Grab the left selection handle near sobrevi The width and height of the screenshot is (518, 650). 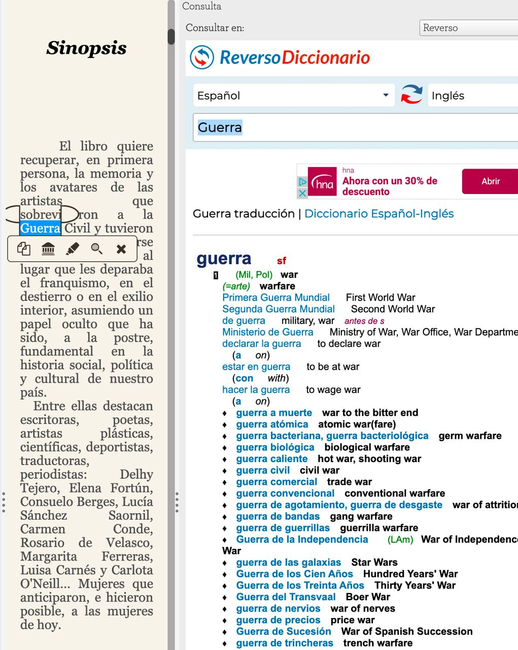(x=13, y=214)
